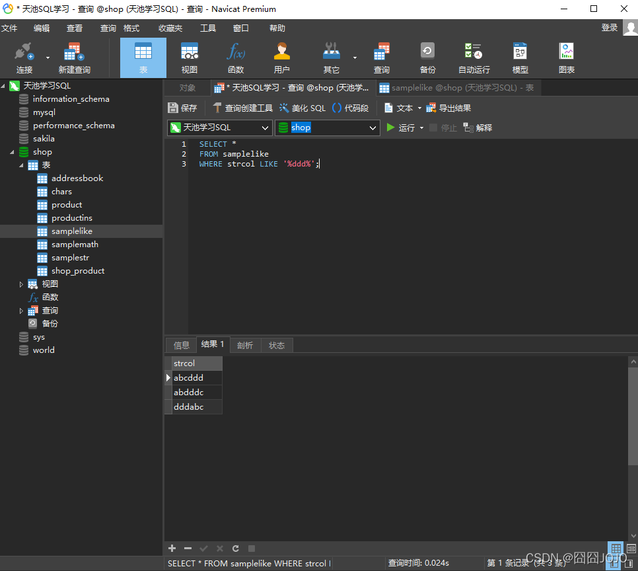
Task: Click the Explain (解释) button
Action: pyautogui.click(x=478, y=128)
